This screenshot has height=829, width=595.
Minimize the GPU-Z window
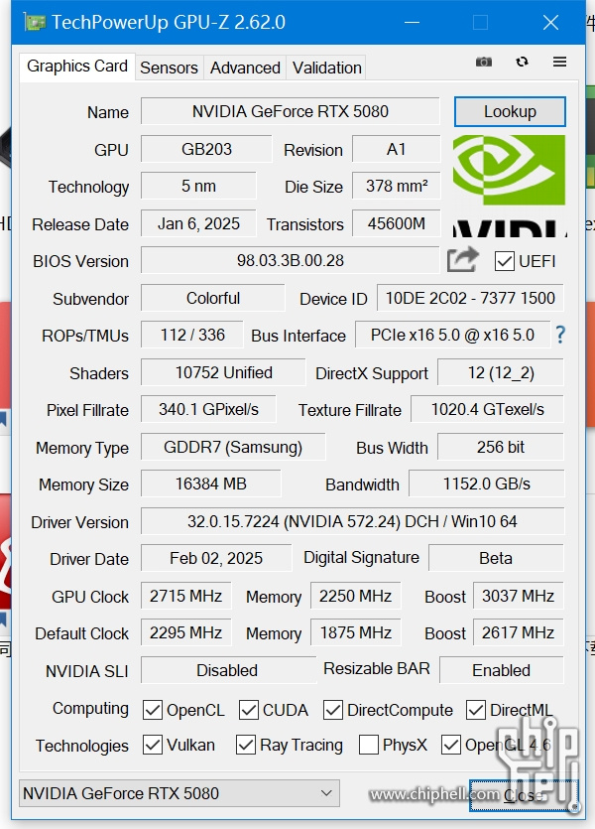point(412,23)
